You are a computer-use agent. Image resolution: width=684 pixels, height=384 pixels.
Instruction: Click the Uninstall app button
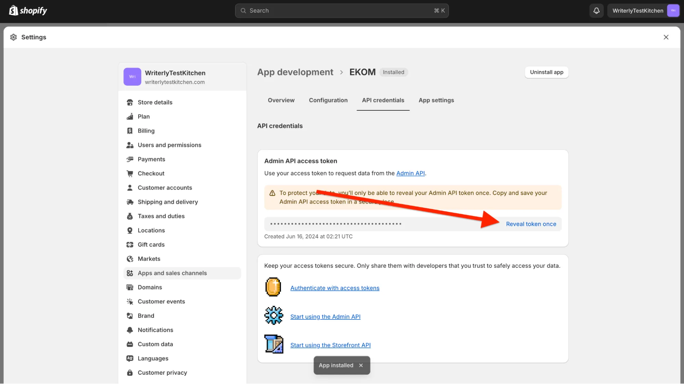[x=546, y=72]
